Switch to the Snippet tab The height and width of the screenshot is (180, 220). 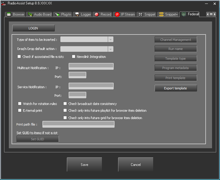click(147, 14)
